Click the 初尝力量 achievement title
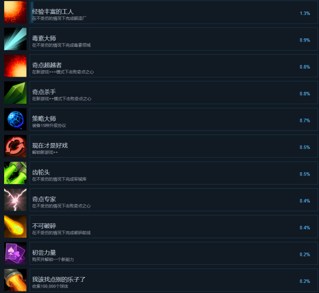319x293 pixels. pyautogui.click(x=44, y=253)
